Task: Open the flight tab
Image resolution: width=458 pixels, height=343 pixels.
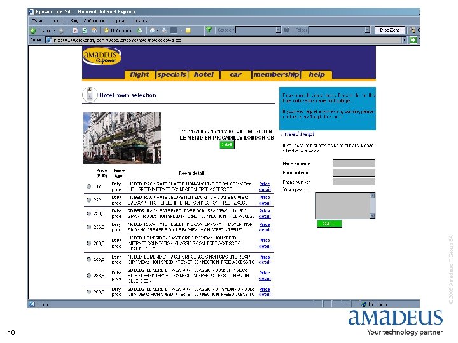Action: coord(139,75)
